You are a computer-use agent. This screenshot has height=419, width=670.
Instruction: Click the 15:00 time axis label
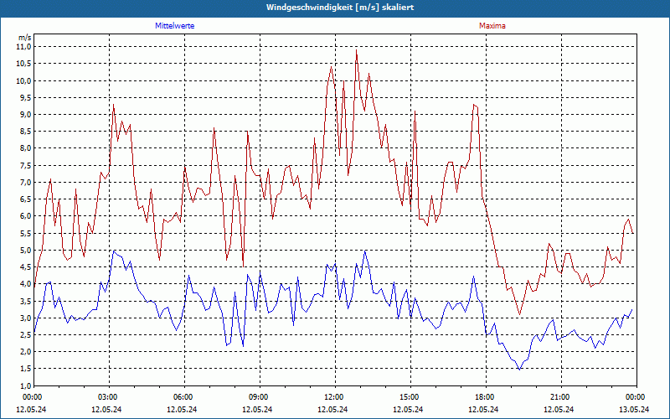[410, 397]
